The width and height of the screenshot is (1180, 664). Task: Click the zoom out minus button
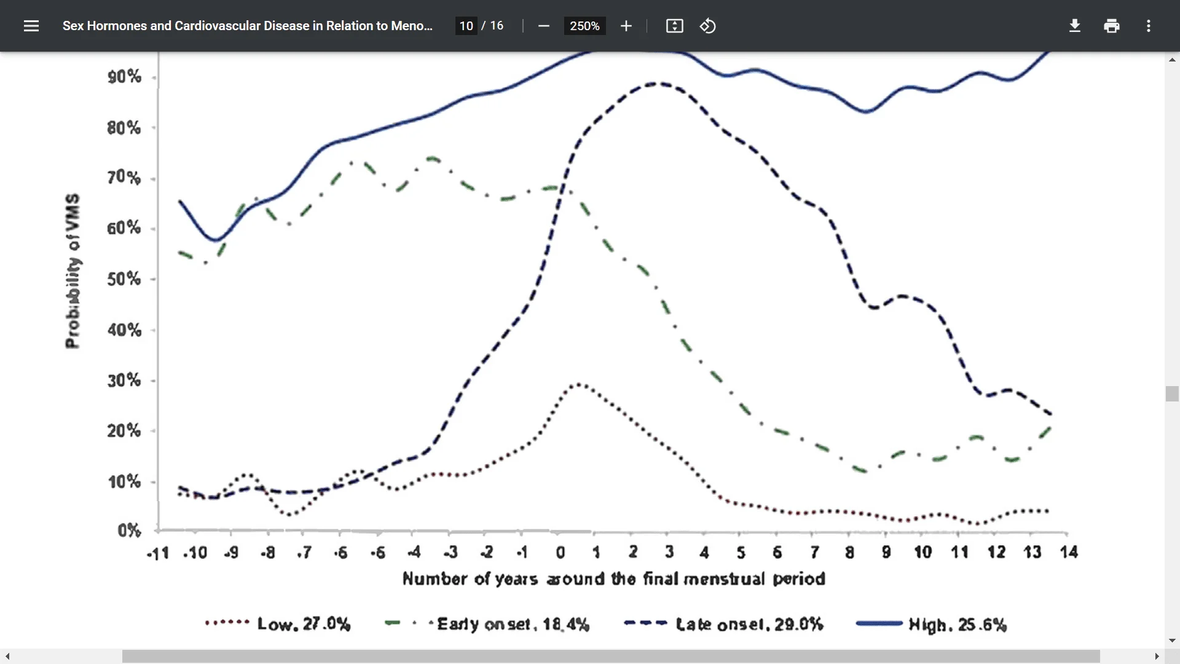point(543,26)
